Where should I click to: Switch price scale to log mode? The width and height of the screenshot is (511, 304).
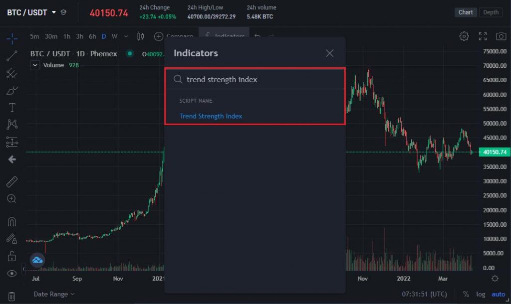click(480, 294)
